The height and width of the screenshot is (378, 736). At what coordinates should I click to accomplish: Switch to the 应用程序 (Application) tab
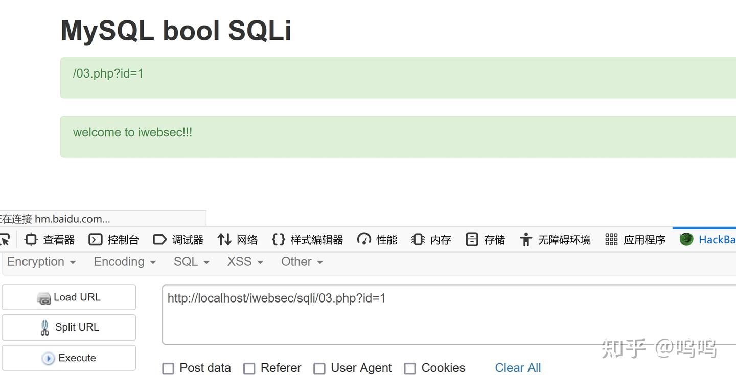[635, 239]
